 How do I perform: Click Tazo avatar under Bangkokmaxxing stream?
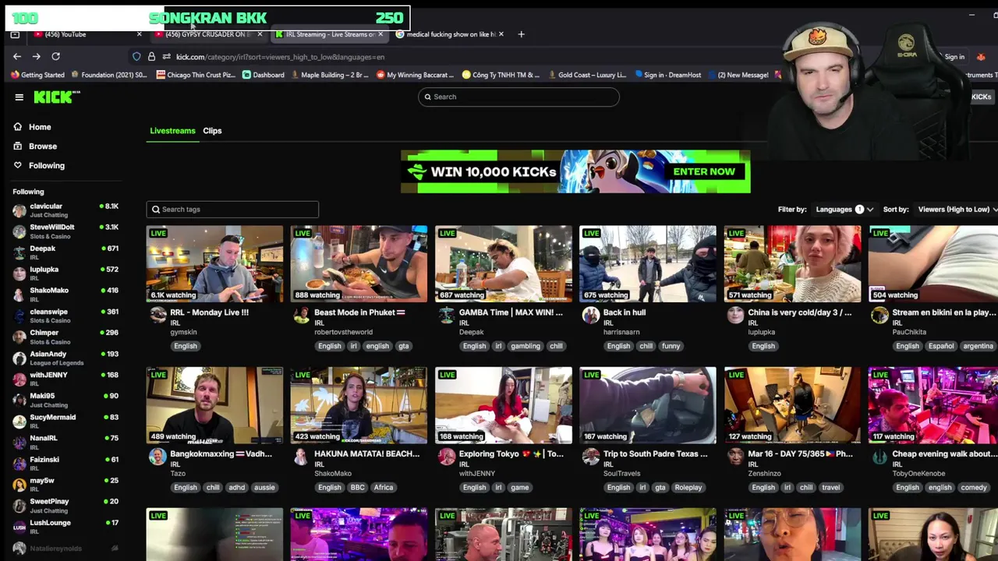point(158,457)
